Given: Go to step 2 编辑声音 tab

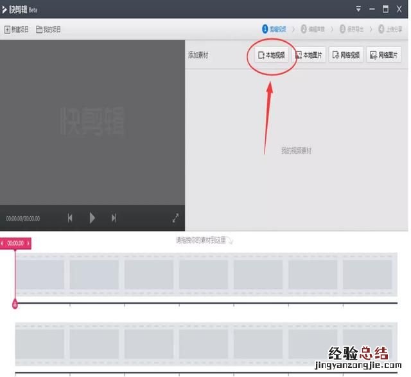Looking at the screenshot, I should point(313,29).
